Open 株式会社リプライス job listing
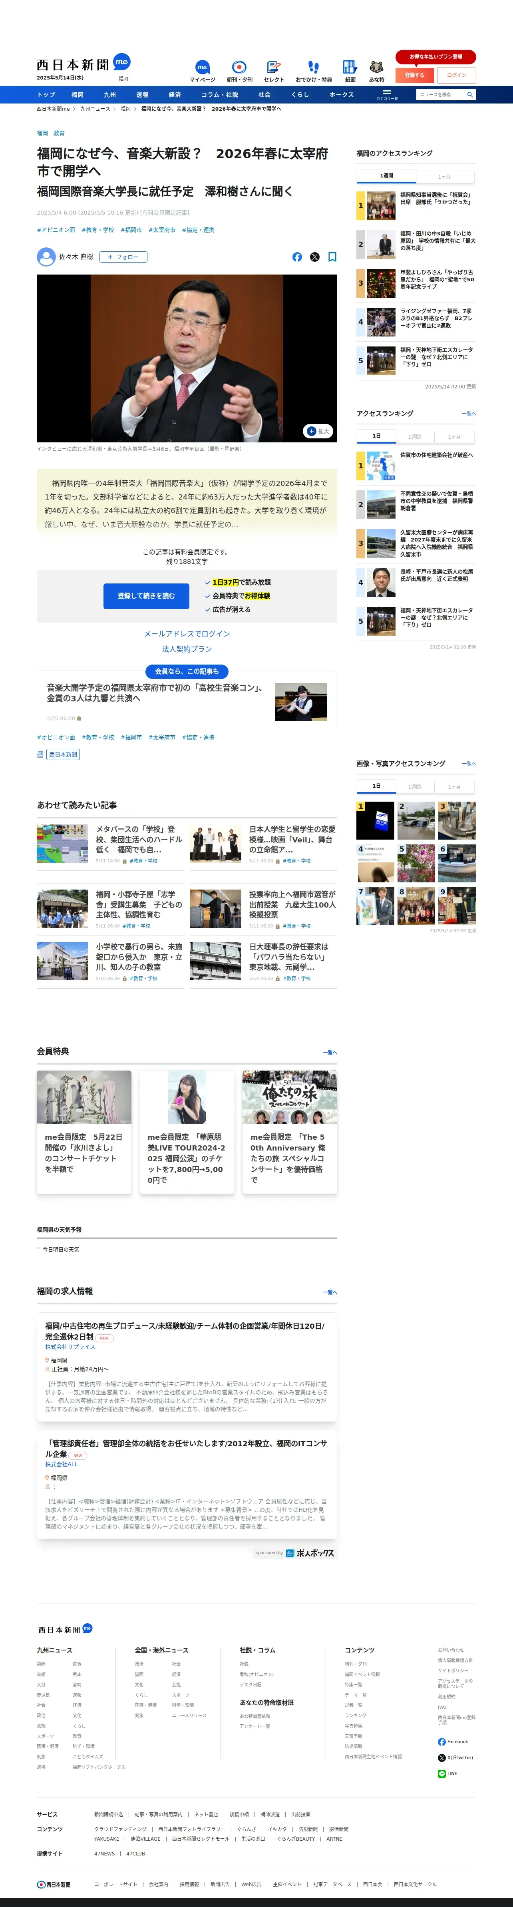The height and width of the screenshot is (1907, 513). coord(187,1368)
